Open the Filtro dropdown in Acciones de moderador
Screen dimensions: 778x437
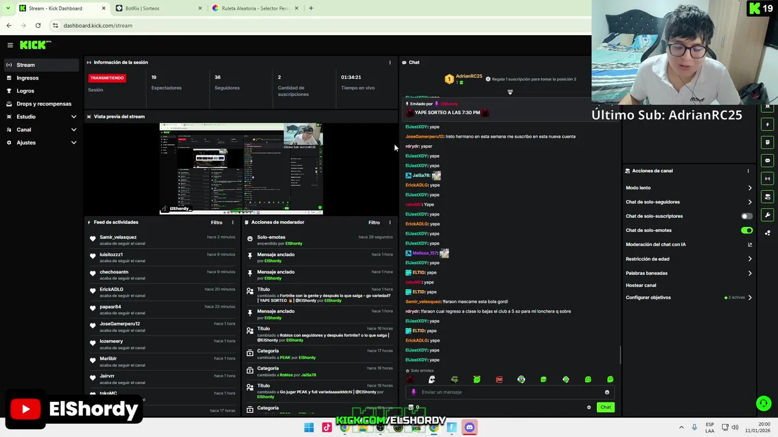point(374,223)
